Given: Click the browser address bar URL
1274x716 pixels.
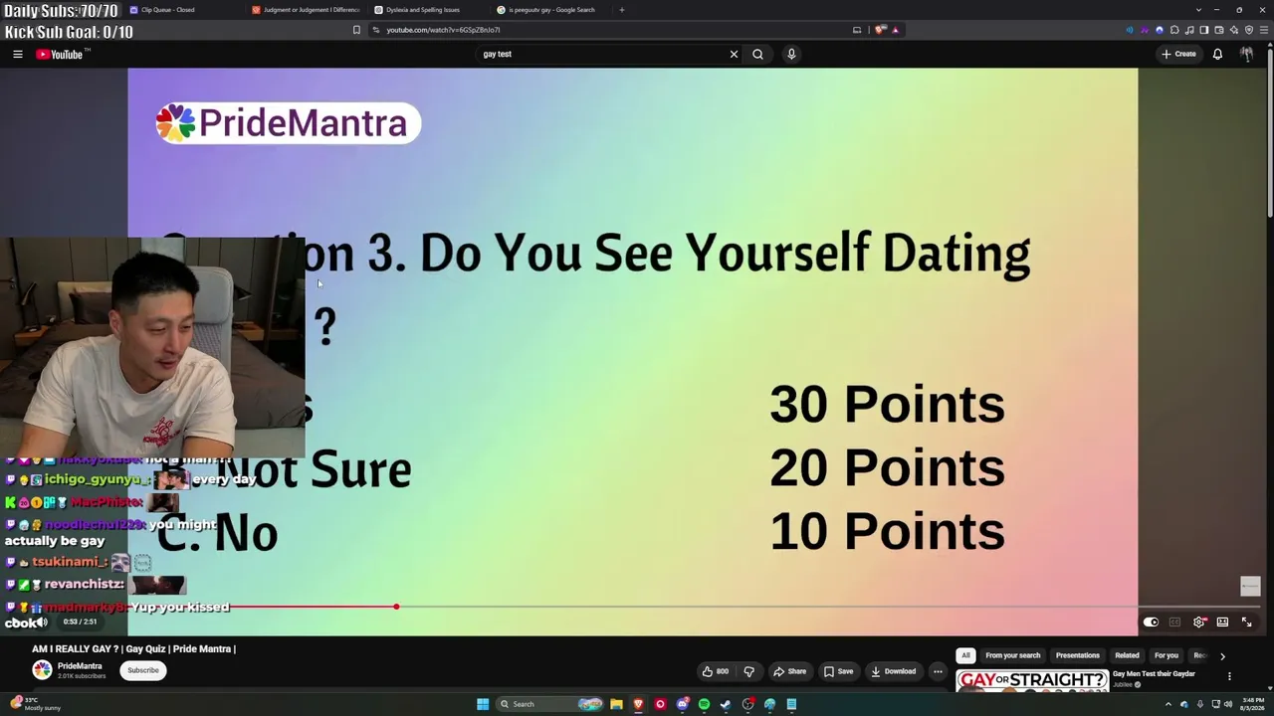Looking at the screenshot, I should [443, 30].
